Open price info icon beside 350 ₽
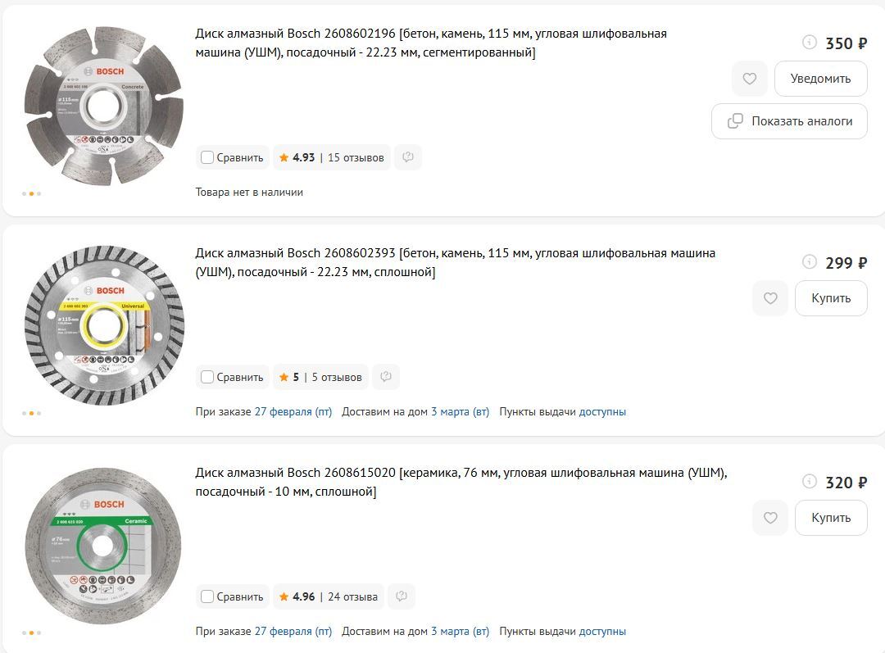The image size is (885, 653). 810,43
